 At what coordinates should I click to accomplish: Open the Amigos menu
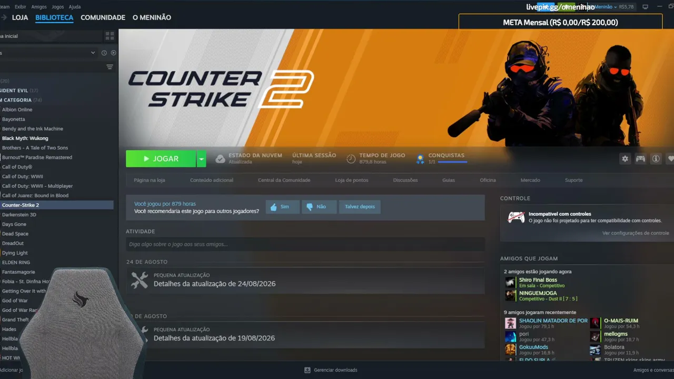(x=39, y=7)
